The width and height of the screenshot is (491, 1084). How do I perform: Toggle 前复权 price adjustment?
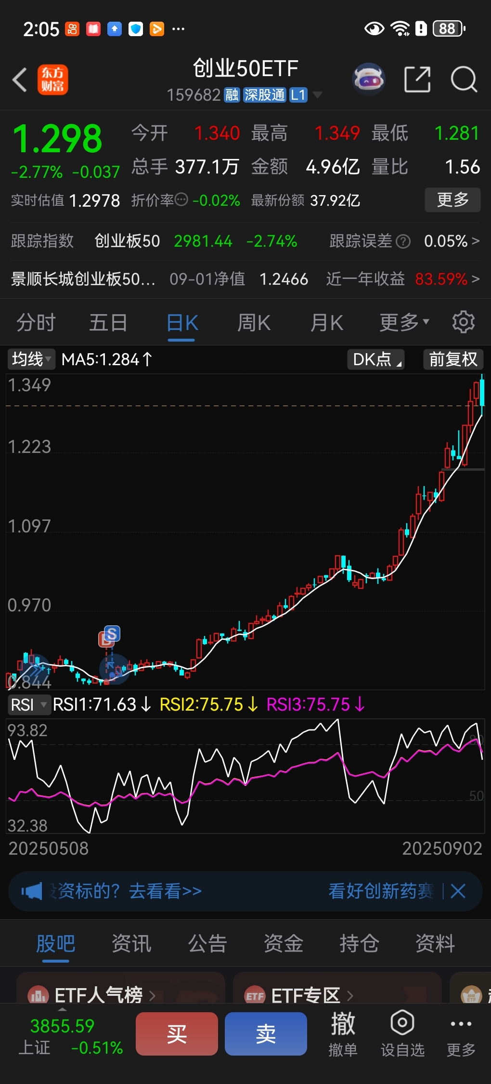point(453,359)
